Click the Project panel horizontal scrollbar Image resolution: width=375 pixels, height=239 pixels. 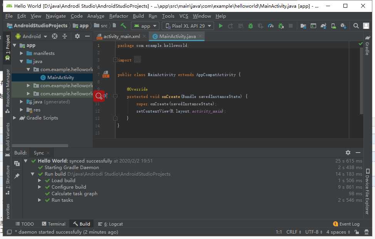coord(40,145)
